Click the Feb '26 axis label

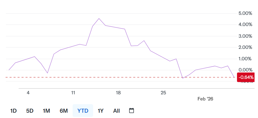click(x=205, y=99)
